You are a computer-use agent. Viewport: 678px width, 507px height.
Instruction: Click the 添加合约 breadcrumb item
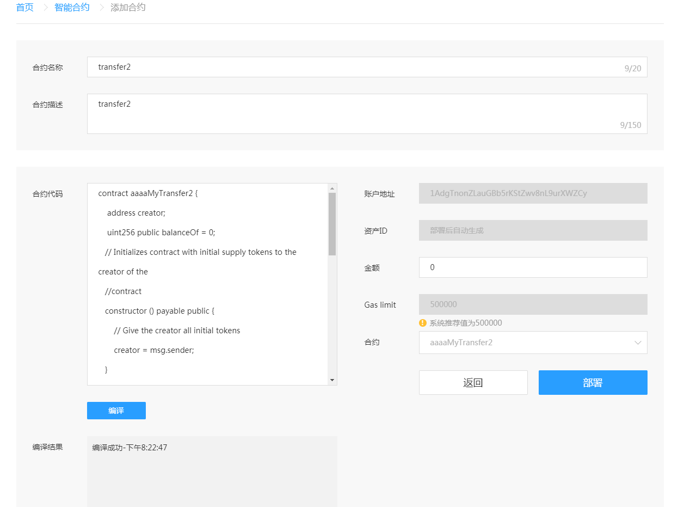[x=128, y=8]
